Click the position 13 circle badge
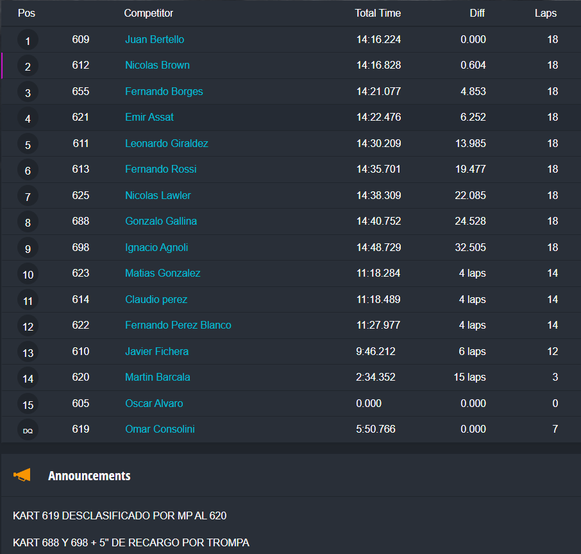The height and width of the screenshot is (554, 581). click(x=28, y=352)
